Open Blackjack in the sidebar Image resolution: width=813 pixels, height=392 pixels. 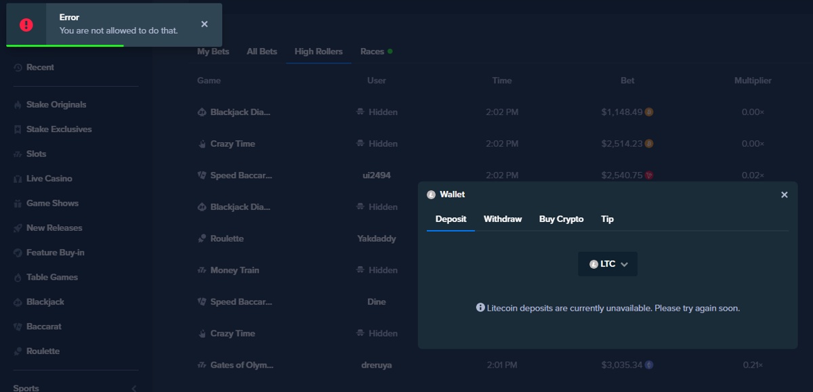coord(45,302)
